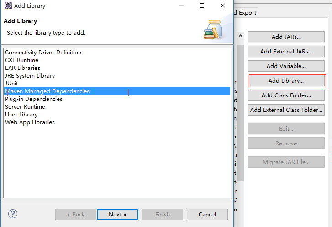The image size is (332, 227).
Task: Select Connectivity Driver Definition library type
Action: pos(117,53)
